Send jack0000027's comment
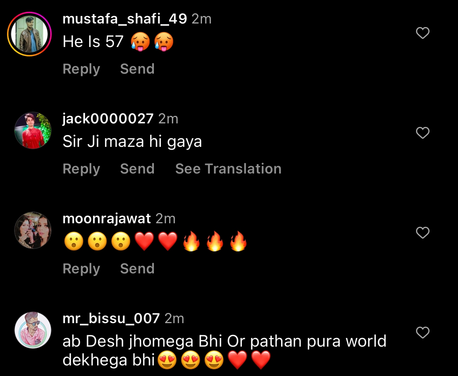 coord(137,169)
